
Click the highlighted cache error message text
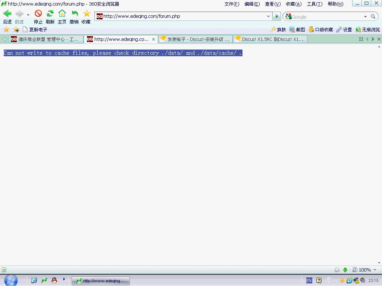pos(123,53)
